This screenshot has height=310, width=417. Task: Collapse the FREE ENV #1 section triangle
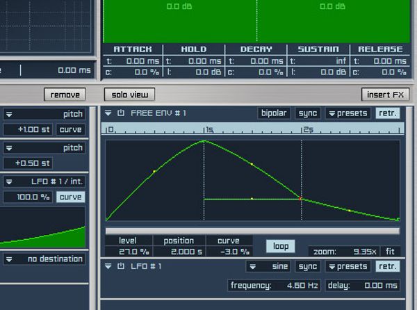pyautogui.click(x=108, y=113)
